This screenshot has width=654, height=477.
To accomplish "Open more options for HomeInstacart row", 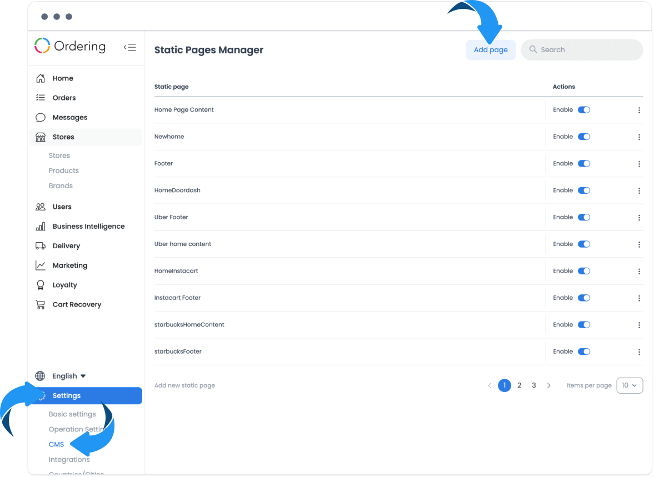I will click(x=639, y=272).
